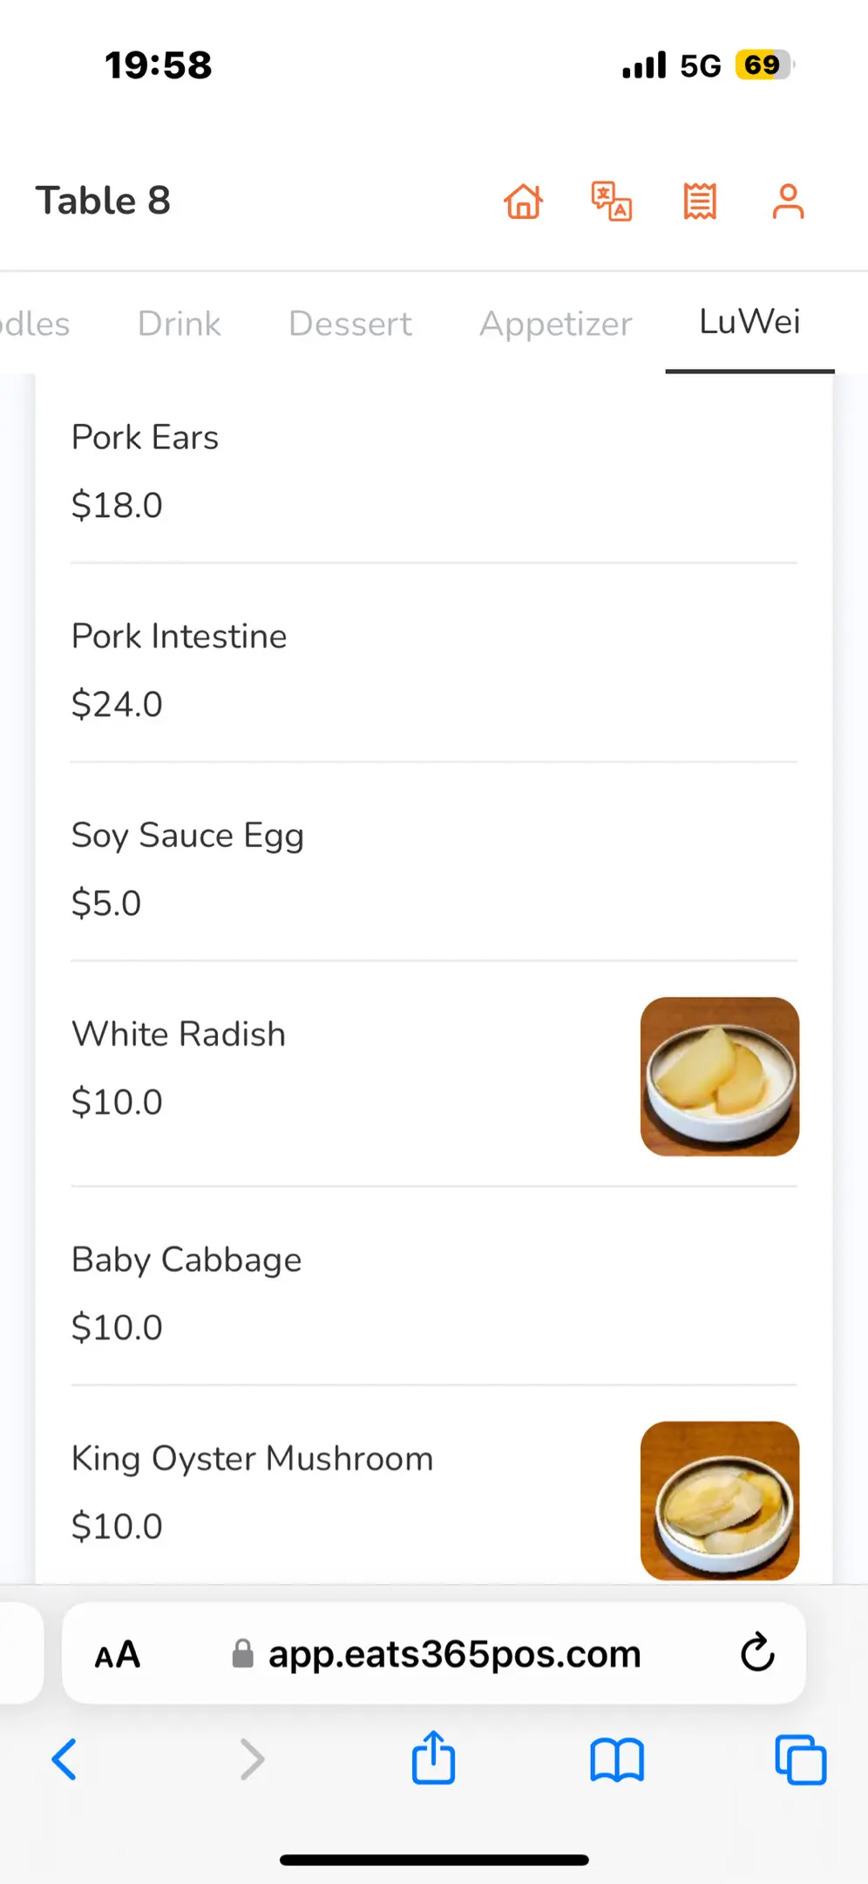Show open Safari tabs overview

tap(800, 1759)
